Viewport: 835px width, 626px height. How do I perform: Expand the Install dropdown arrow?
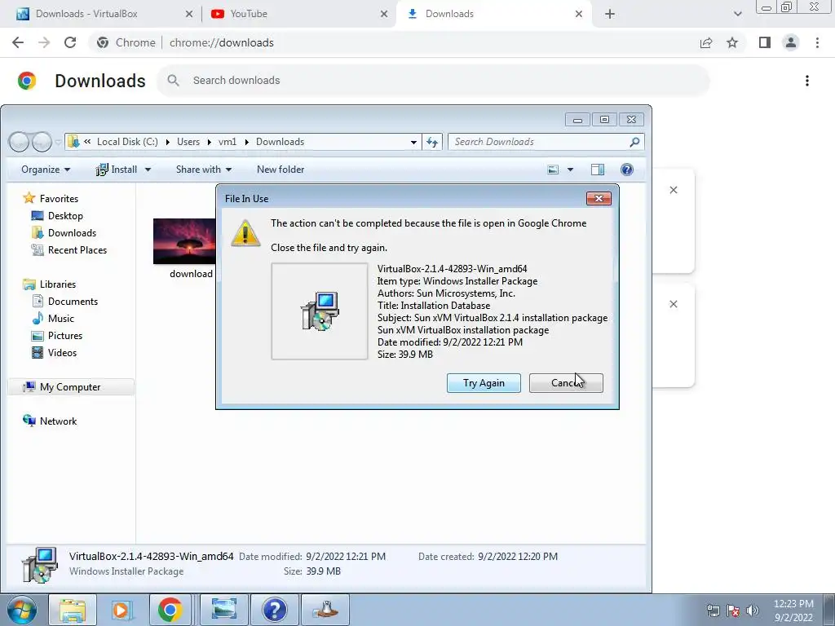[148, 170]
